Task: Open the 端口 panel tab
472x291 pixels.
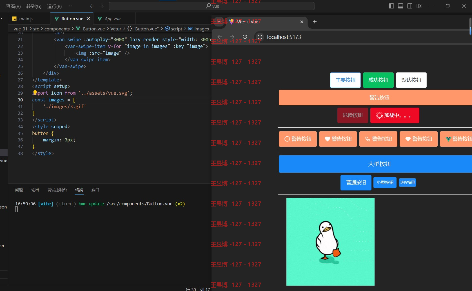Action: click(x=95, y=190)
